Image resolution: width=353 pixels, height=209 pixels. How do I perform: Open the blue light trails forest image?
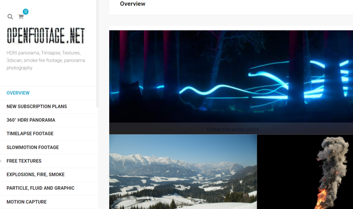[x=231, y=76]
